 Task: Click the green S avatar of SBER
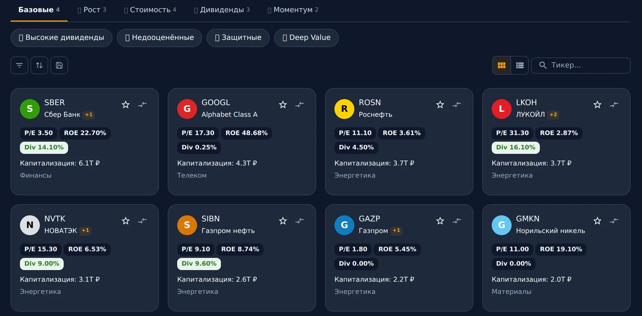tap(30, 109)
